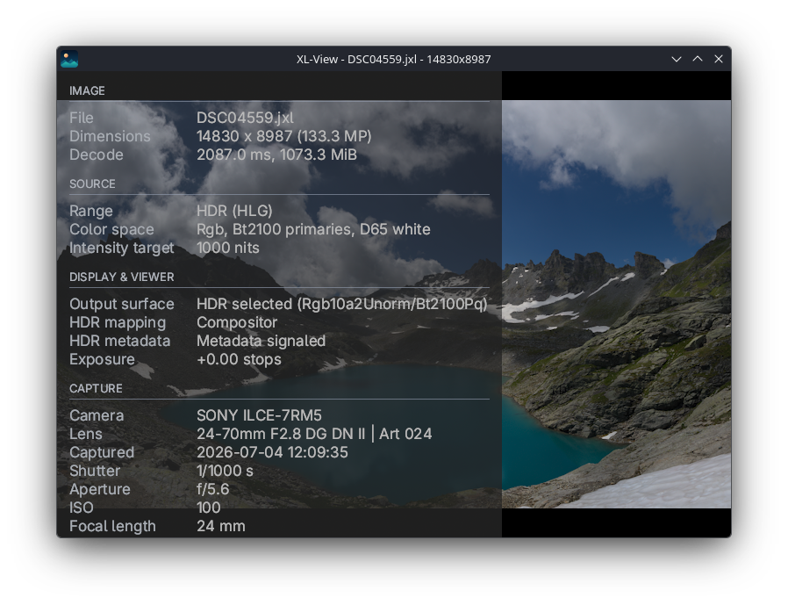Click the 'HDR metadata' label
The image size is (788, 605).
point(119,341)
